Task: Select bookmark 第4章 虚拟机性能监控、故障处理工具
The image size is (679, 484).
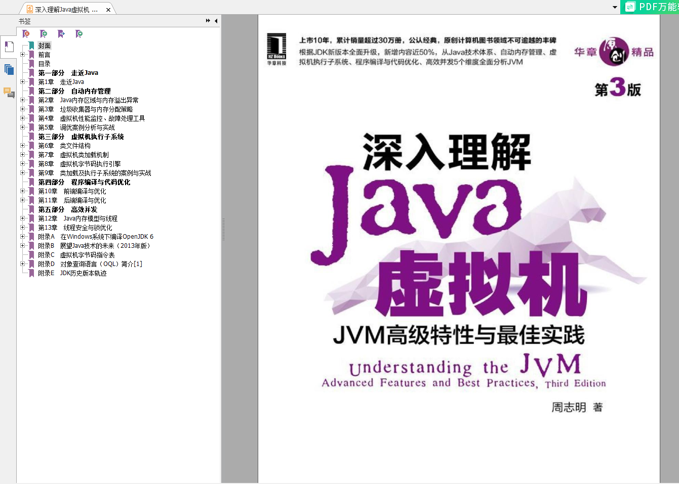Action: [x=92, y=118]
